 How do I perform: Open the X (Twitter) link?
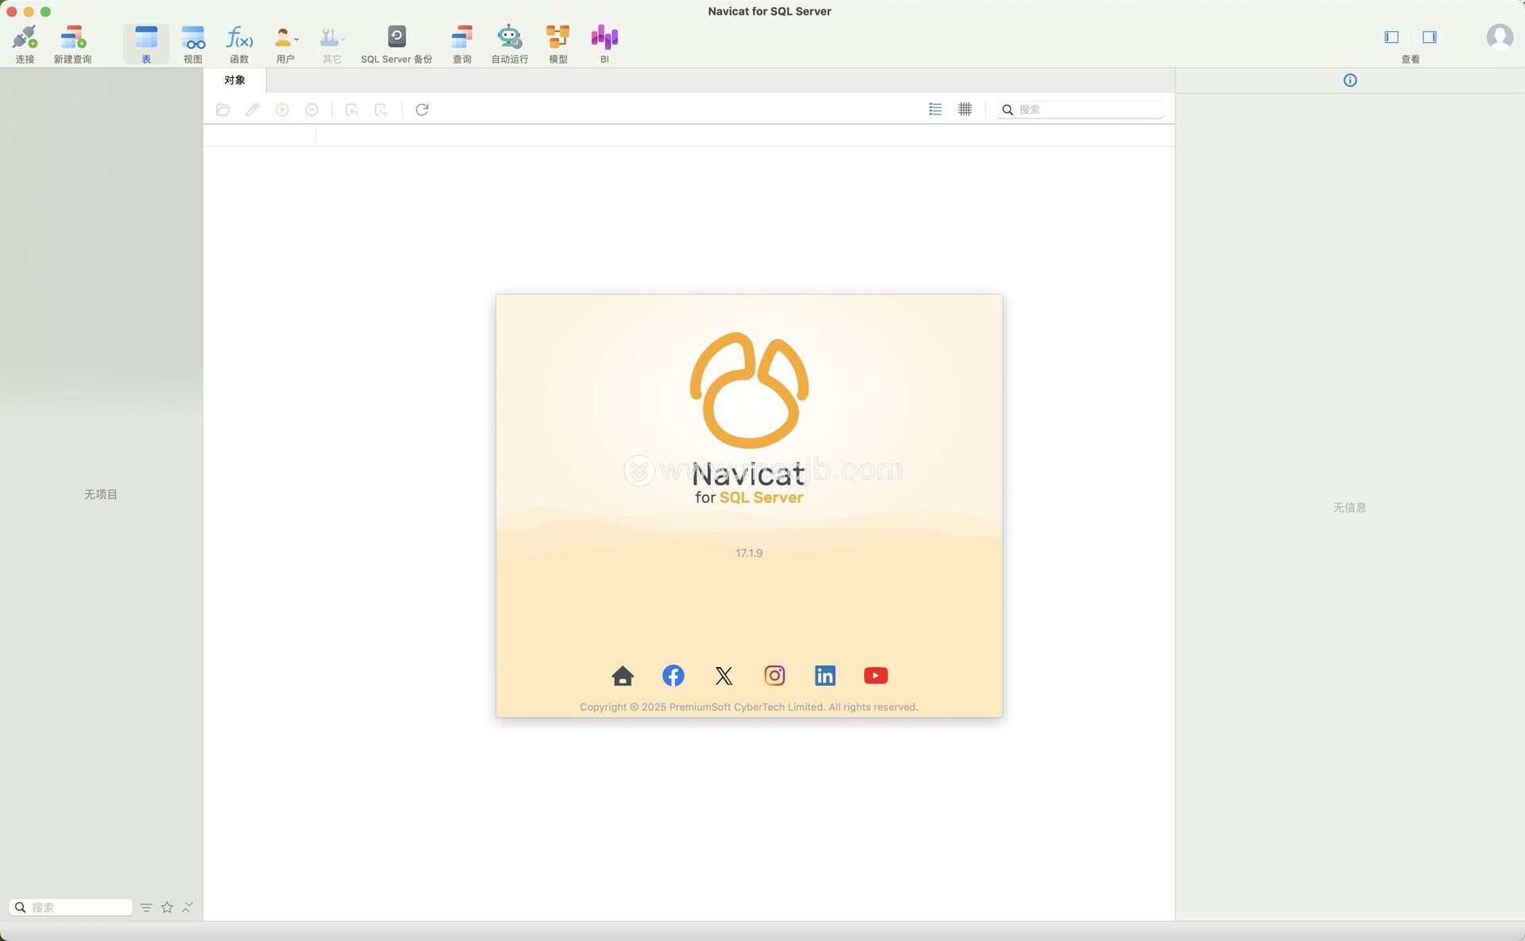724,676
